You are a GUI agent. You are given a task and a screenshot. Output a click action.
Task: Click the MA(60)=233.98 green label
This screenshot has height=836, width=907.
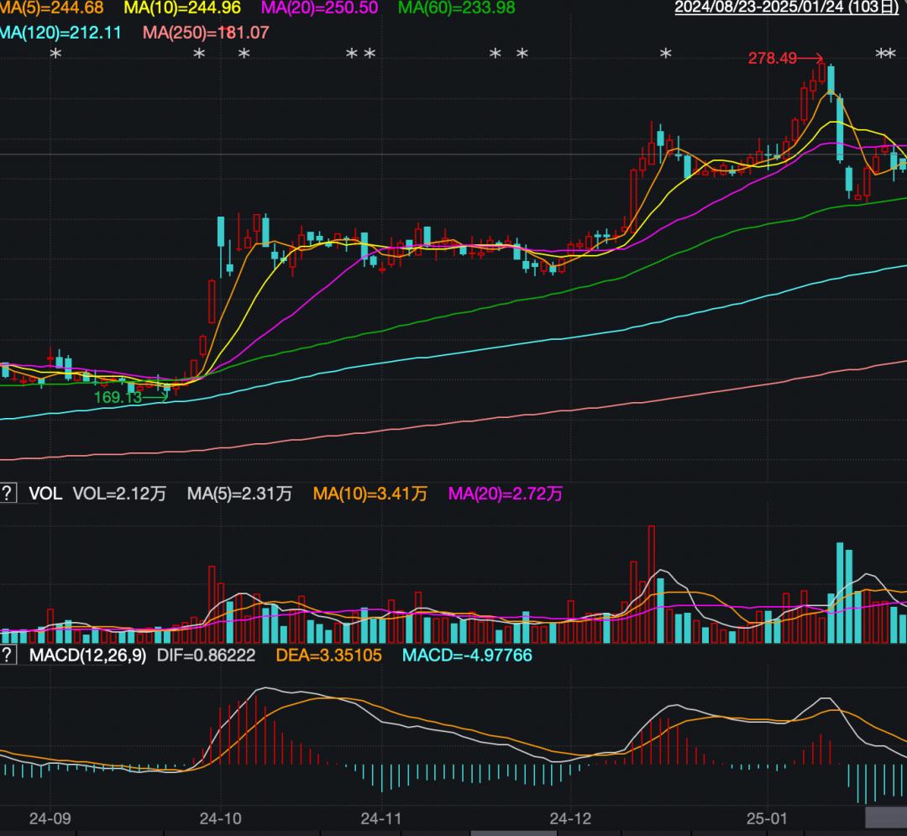coord(456,8)
